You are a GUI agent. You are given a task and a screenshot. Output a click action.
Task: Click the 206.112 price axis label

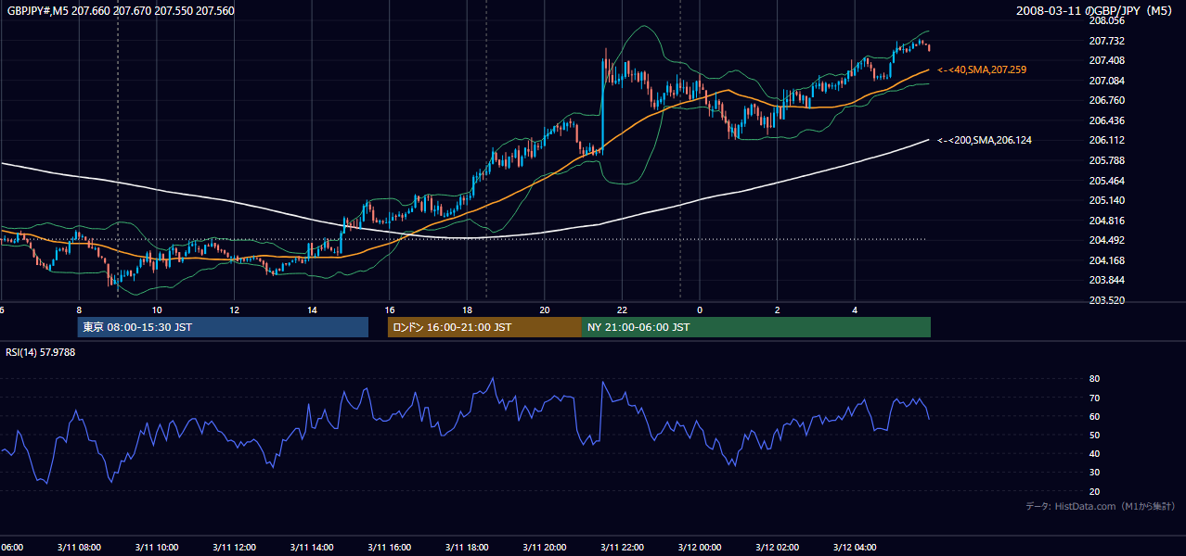click(1107, 140)
